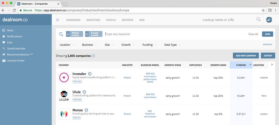Go to People tab
279x125 pixels.
pos(111,20)
